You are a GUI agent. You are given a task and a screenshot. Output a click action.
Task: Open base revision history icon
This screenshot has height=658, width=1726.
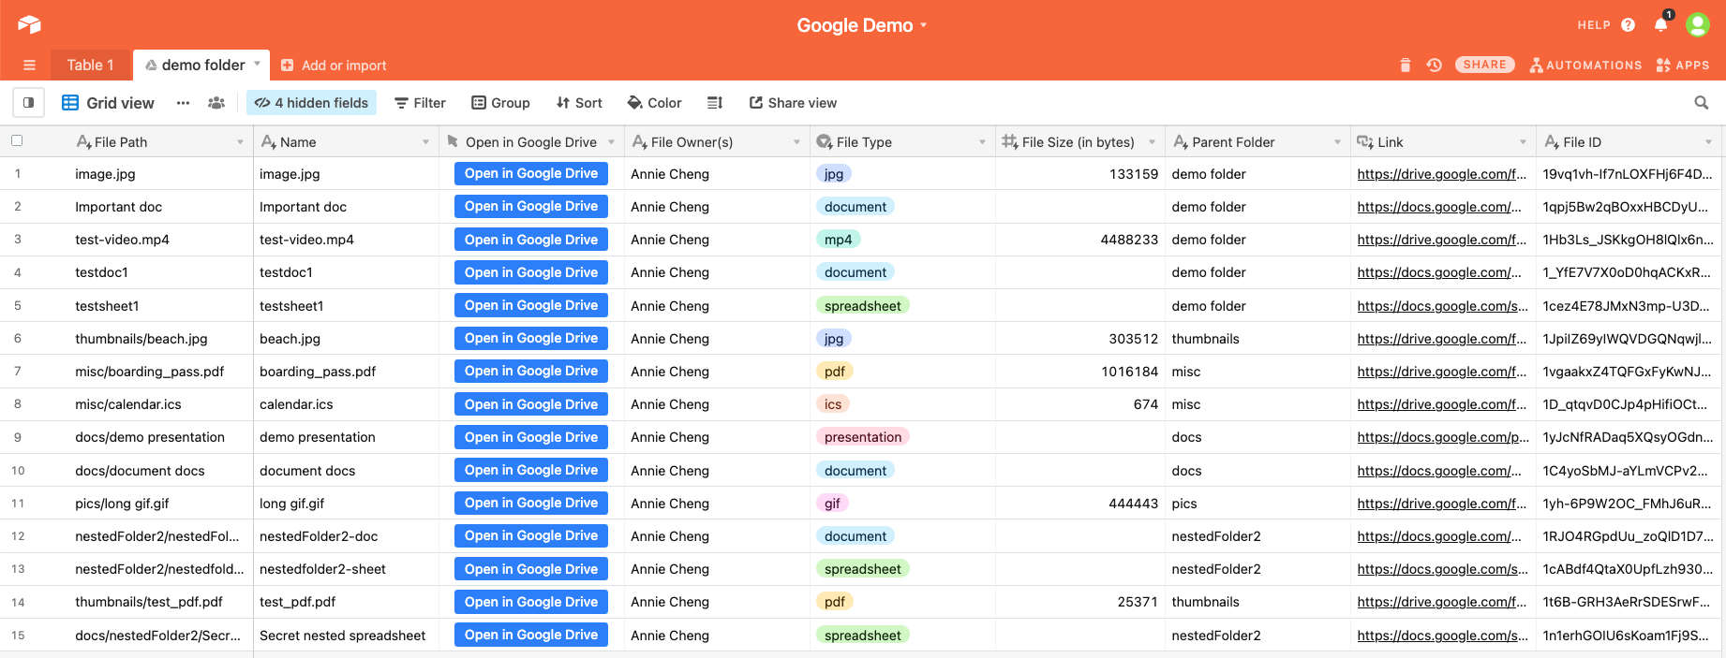[x=1434, y=66]
